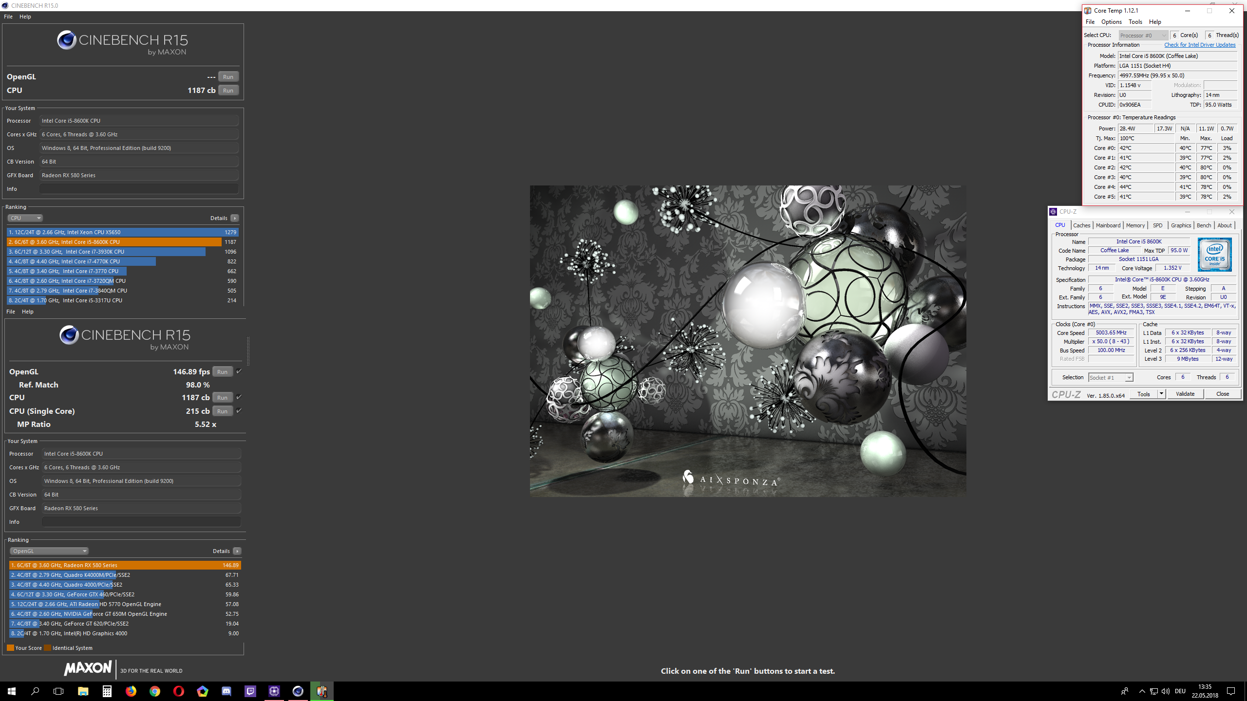Open the CPU ranking type dropdown
Image resolution: width=1247 pixels, height=701 pixels.
tap(25, 218)
